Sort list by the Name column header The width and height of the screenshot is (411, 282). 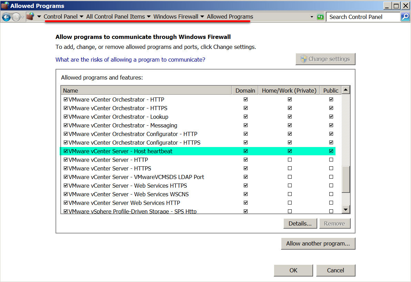pos(146,90)
